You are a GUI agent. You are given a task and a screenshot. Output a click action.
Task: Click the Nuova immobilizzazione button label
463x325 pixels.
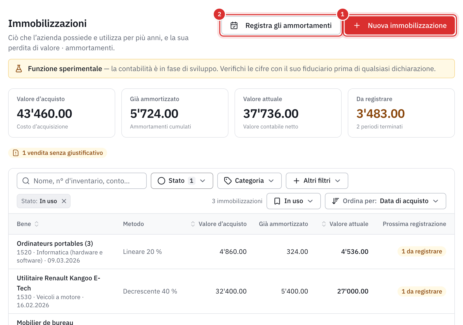(407, 25)
